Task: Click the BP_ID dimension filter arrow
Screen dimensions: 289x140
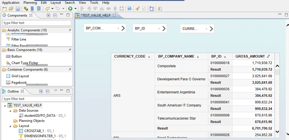Action: 164,29
